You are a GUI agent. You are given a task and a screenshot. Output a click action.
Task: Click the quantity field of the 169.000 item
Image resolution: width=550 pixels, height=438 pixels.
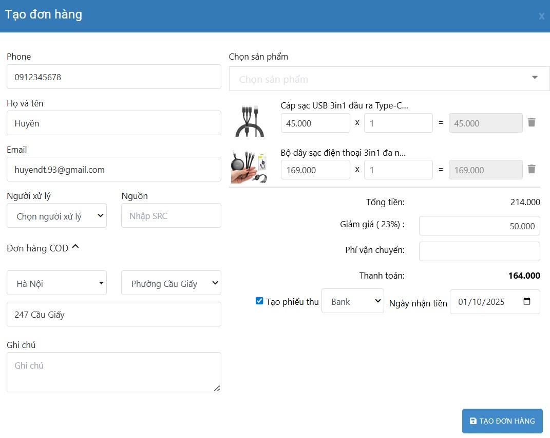(398, 170)
